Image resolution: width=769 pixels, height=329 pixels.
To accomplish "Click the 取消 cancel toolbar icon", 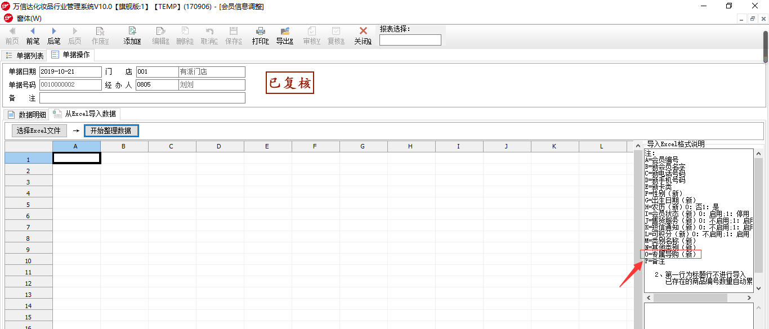I will (x=209, y=36).
